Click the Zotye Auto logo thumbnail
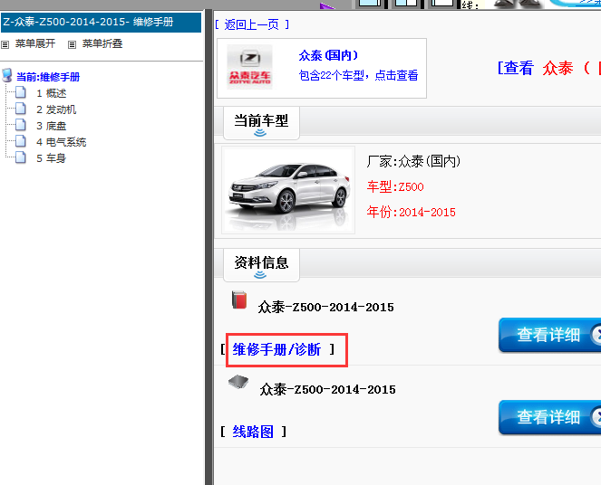601x485 pixels. point(249,67)
